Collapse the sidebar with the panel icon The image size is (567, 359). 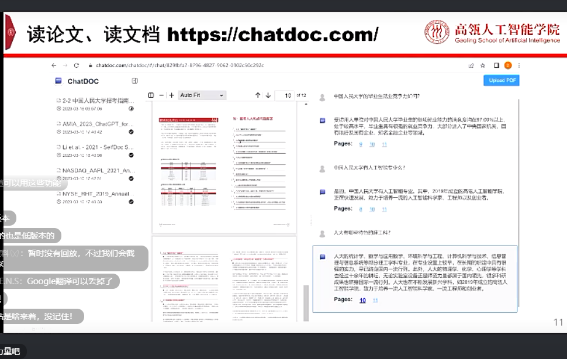(134, 81)
